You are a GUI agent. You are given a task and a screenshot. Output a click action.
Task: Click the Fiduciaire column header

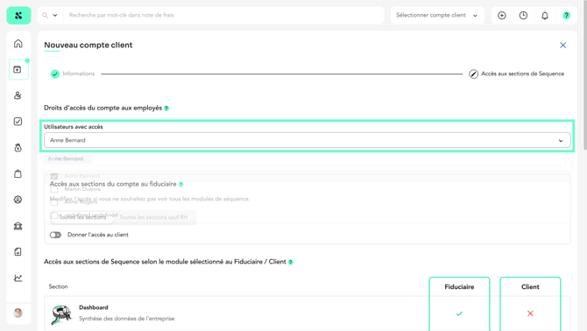(459, 287)
